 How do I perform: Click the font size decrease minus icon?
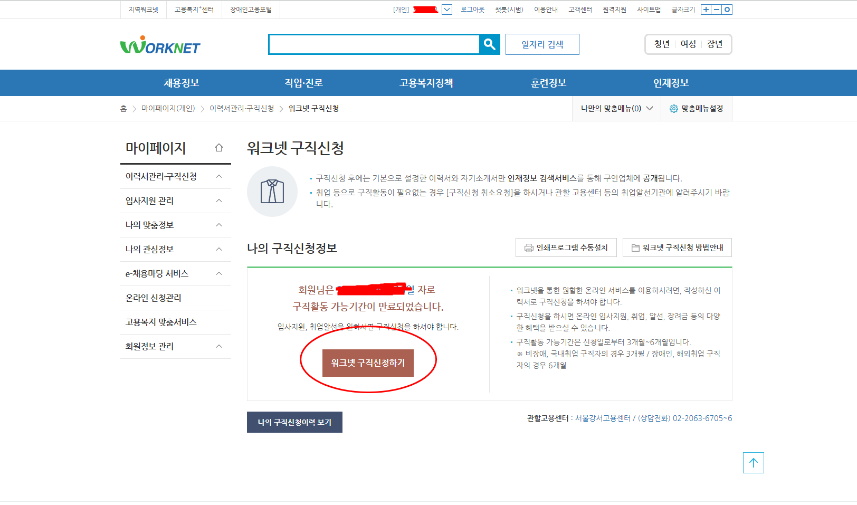click(717, 9)
